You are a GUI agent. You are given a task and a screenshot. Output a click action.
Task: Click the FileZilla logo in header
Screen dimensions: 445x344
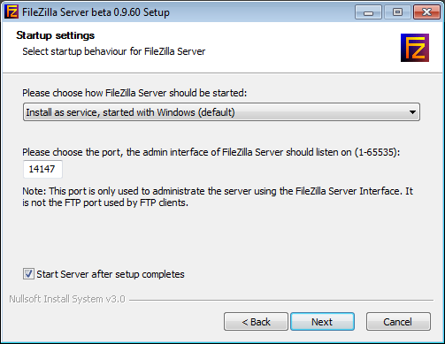[415, 48]
